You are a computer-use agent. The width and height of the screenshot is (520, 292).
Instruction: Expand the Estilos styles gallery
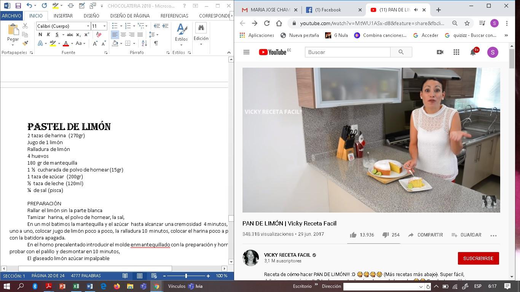point(181,34)
